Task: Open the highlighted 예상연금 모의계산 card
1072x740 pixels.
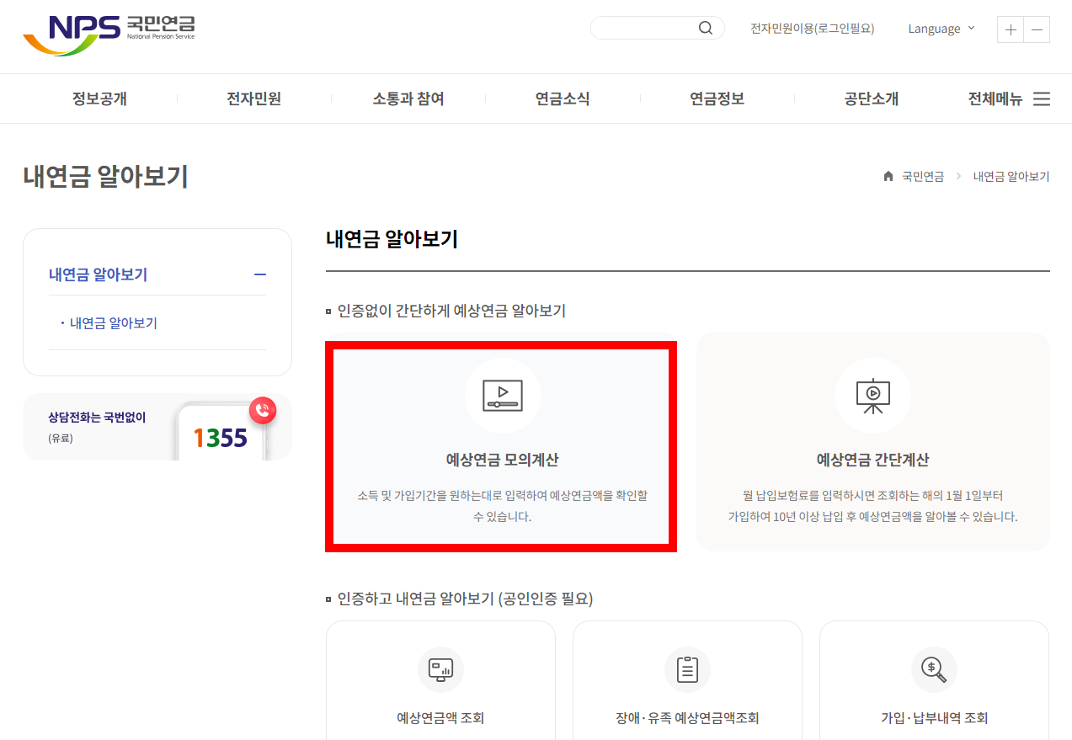Action: click(x=501, y=446)
